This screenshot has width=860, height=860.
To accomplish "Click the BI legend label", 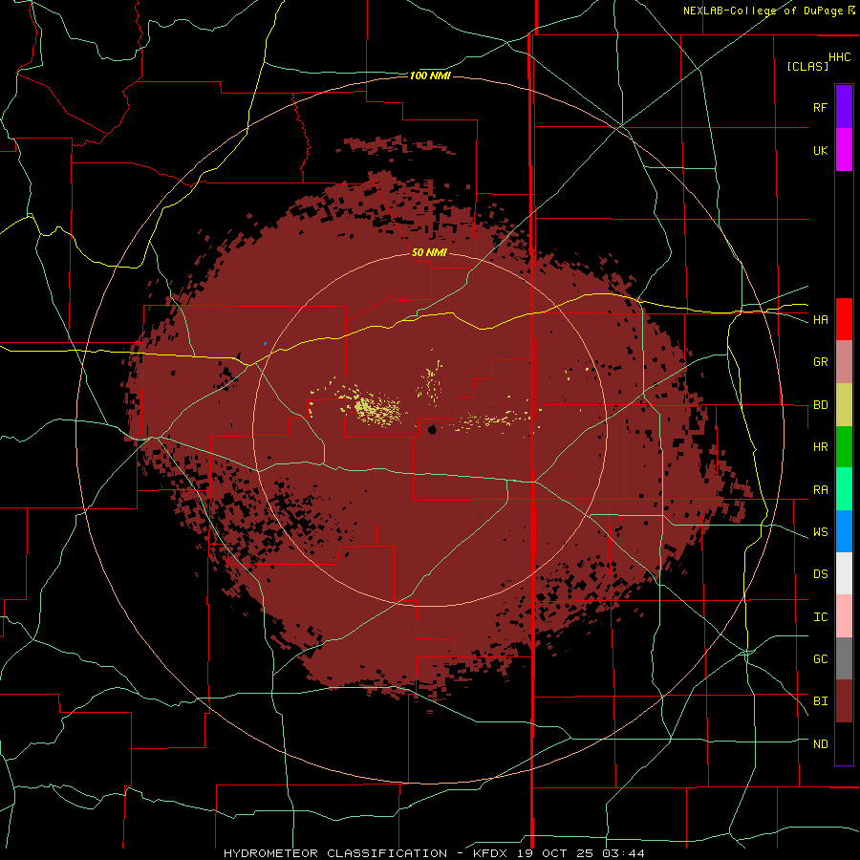I will click(x=820, y=701).
